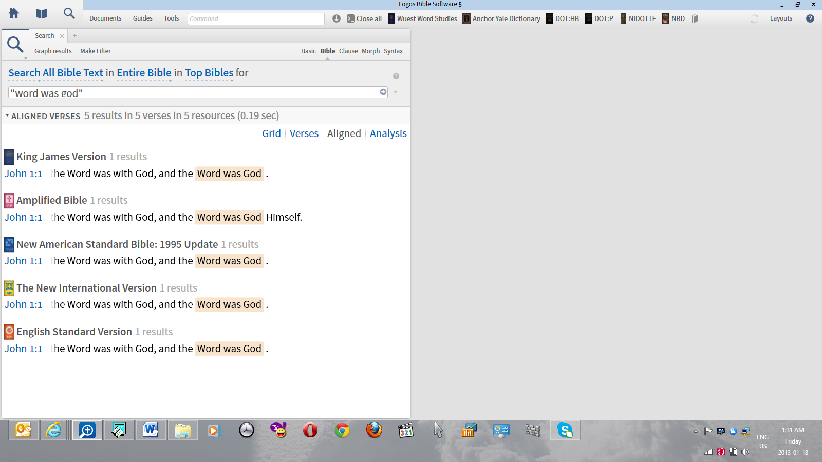
Task: Open Wuest Word Studies shortcut
Action: click(422, 18)
